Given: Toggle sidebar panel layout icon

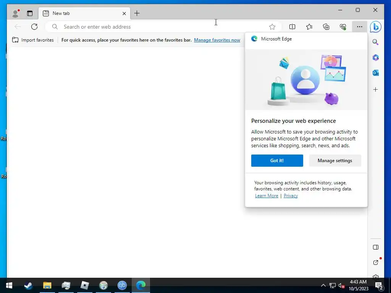Looking at the screenshot, I should pos(376,247).
